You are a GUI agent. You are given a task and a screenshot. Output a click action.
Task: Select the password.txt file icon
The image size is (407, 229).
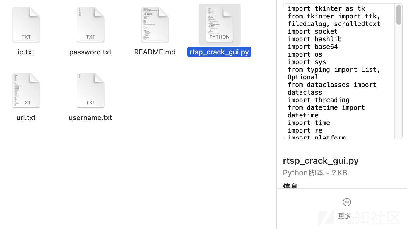(x=90, y=24)
